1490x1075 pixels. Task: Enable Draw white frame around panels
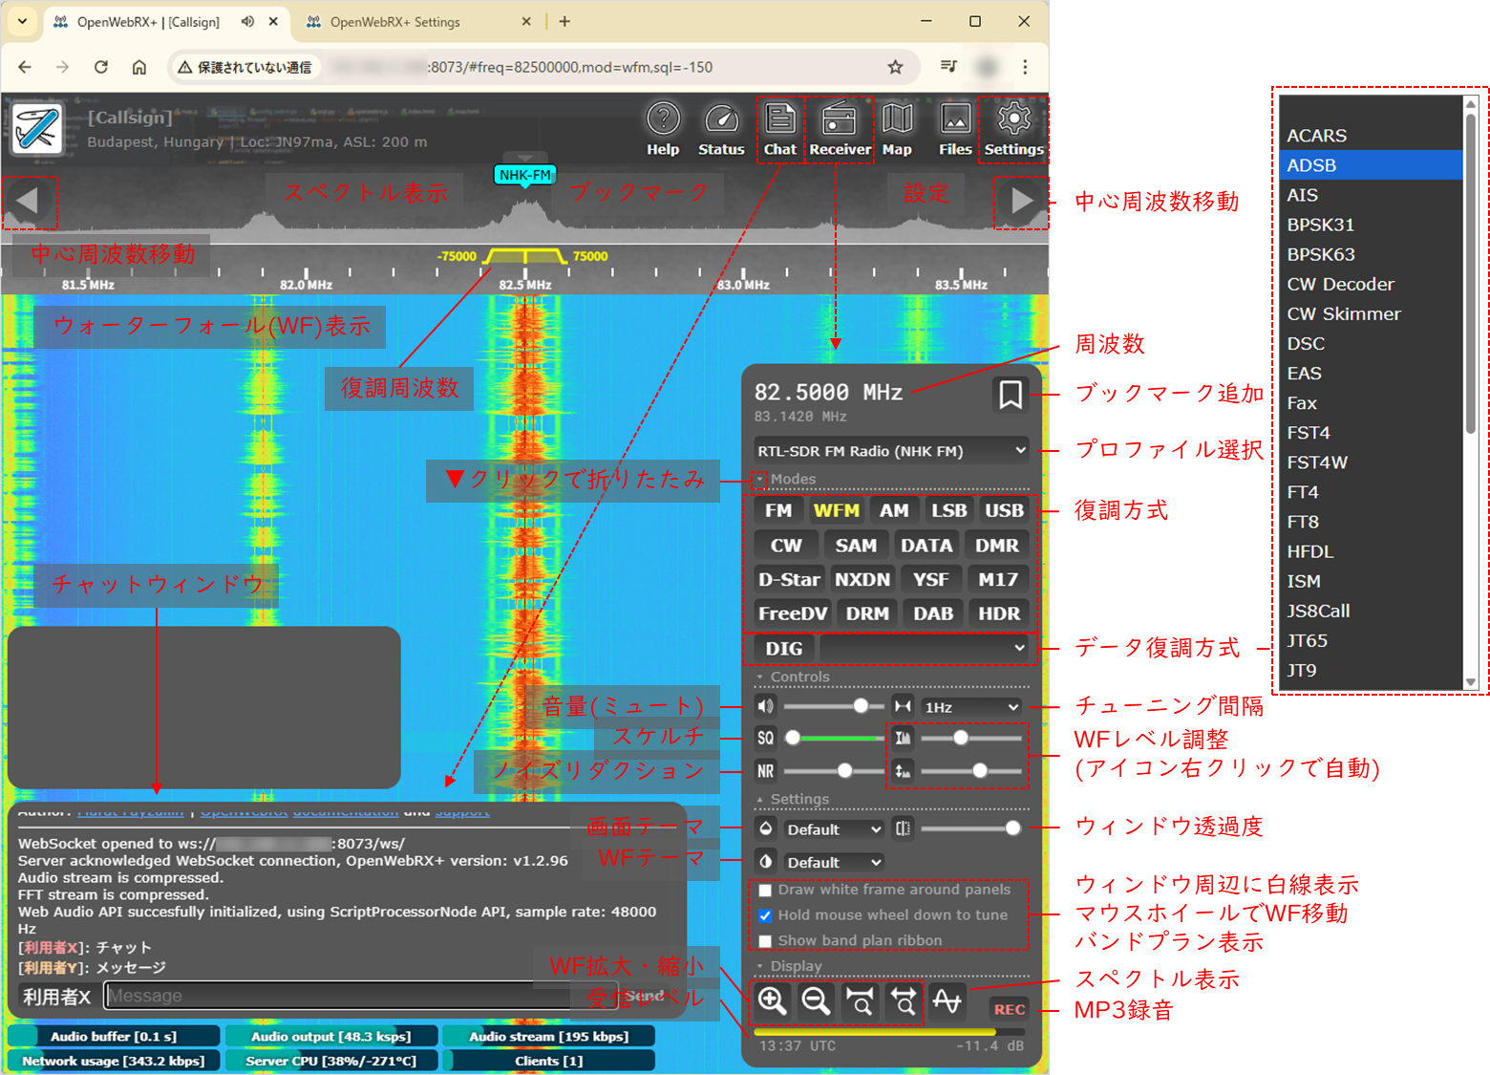[765, 890]
